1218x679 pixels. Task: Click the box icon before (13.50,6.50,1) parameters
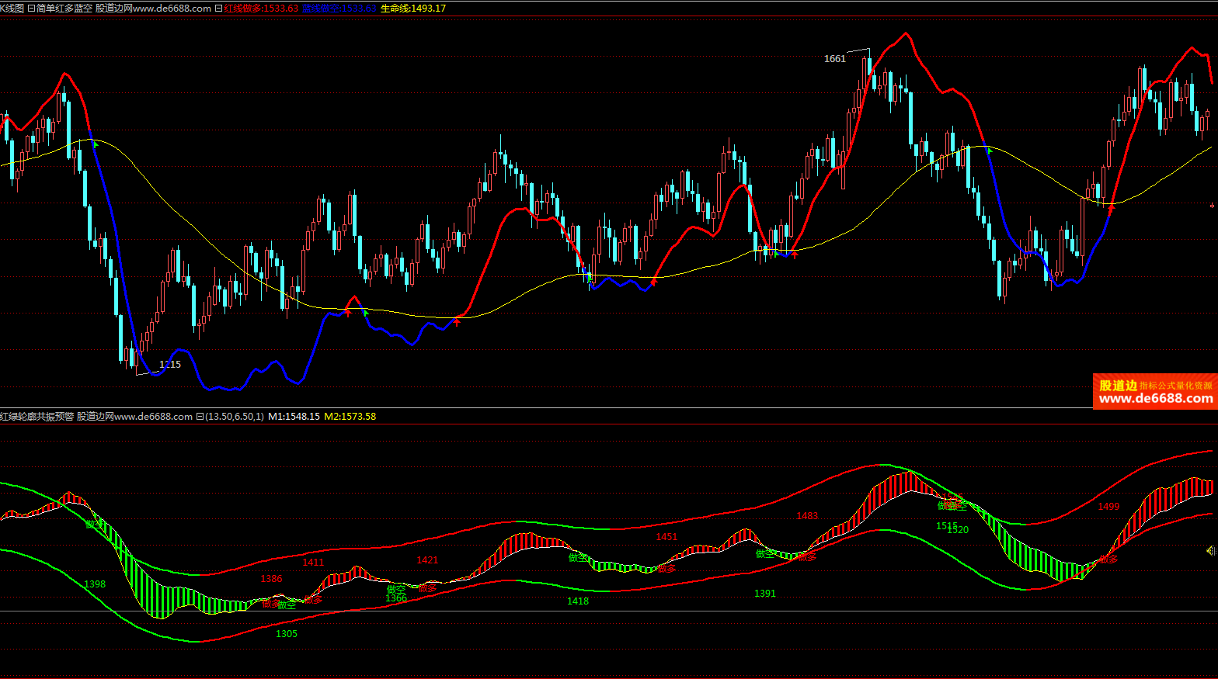(x=200, y=417)
